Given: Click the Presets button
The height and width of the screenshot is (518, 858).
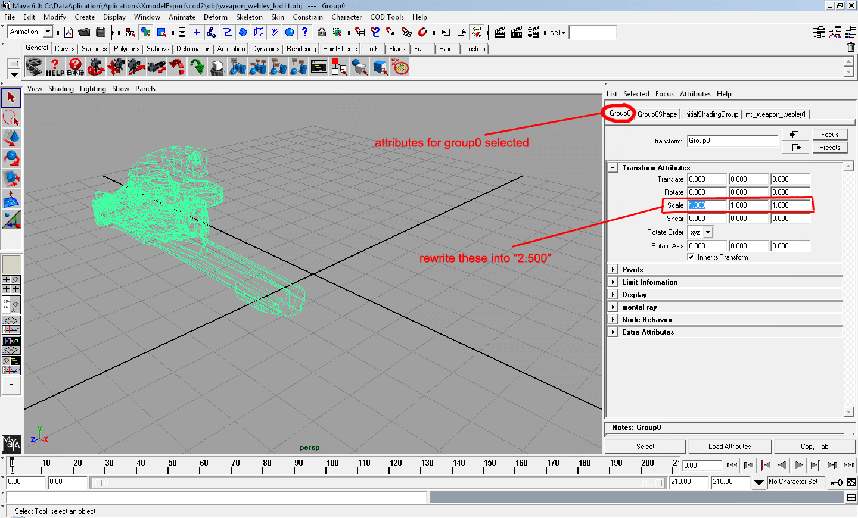Looking at the screenshot, I should tap(829, 148).
